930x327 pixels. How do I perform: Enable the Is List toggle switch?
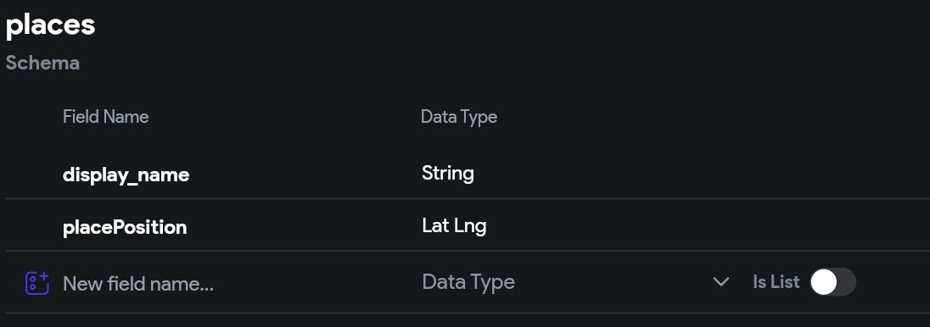point(832,282)
